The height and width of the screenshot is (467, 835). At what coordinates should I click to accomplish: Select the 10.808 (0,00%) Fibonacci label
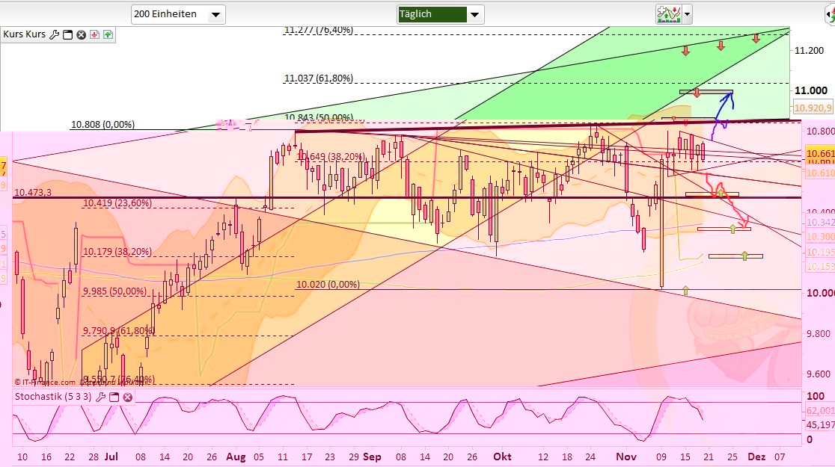click(103, 125)
